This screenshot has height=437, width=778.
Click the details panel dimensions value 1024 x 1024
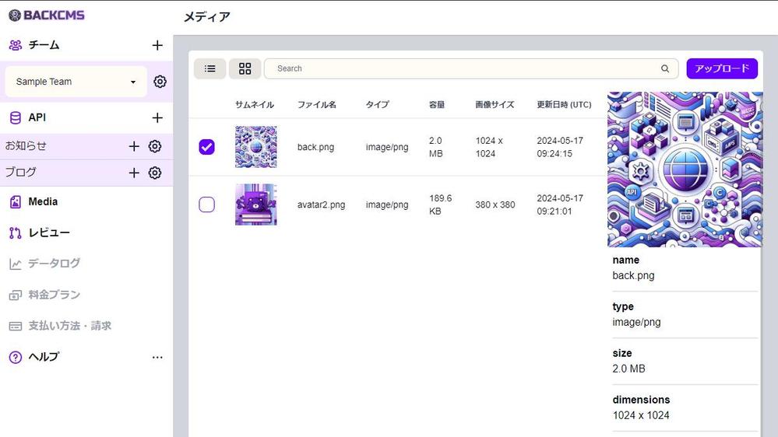(641, 415)
